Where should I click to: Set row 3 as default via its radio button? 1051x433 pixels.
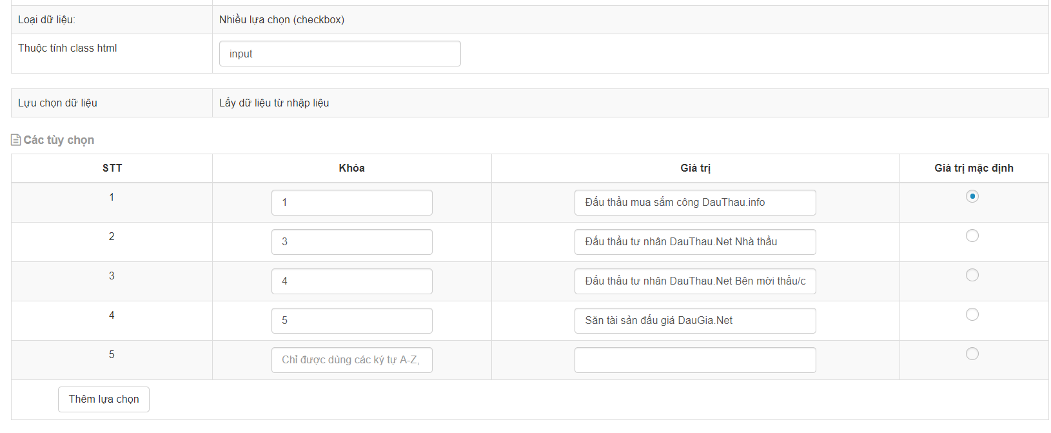click(x=972, y=275)
